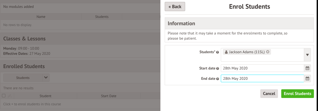Expand the Students field dropdown arrow
This screenshot has height=111, width=318.
click(x=307, y=55)
